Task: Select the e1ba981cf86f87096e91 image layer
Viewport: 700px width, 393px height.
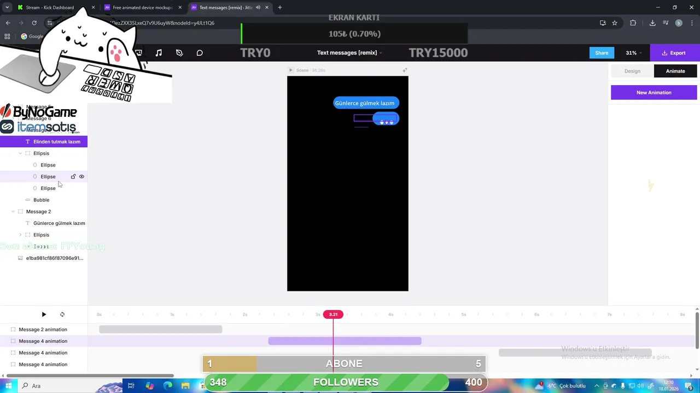Action: [44, 258]
